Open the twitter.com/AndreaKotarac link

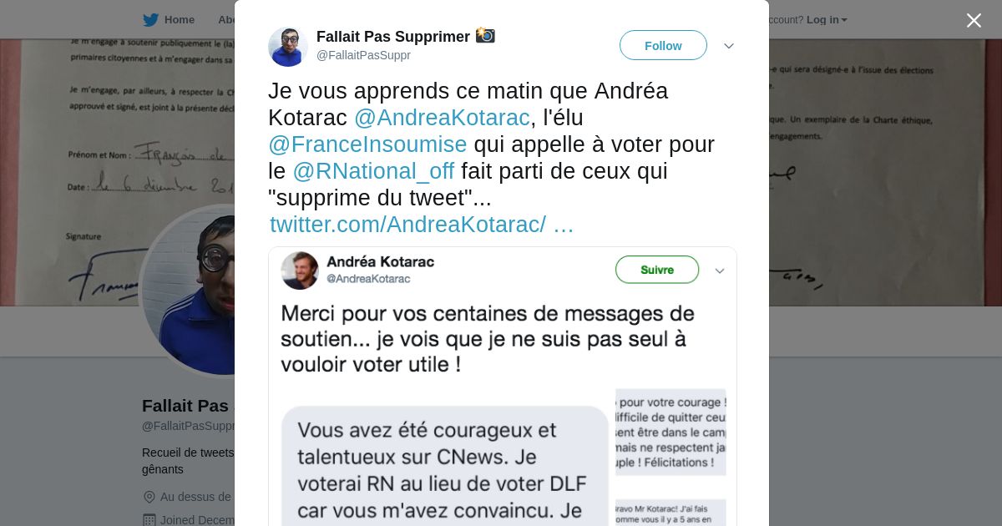pyautogui.click(x=422, y=225)
